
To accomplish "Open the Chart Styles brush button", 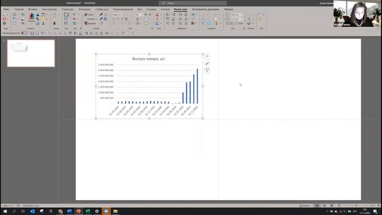I will (207, 64).
